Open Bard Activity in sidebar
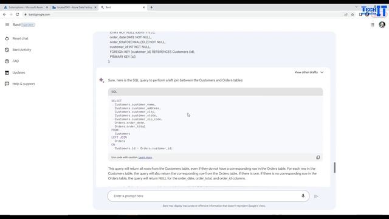The image size is (389, 219). (22, 50)
